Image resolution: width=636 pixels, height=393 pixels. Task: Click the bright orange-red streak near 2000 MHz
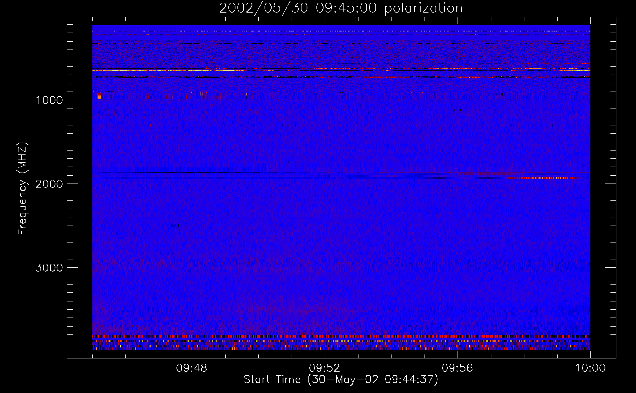click(x=542, y=178)
